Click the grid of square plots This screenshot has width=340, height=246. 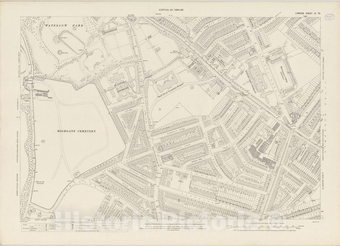(118, 45)
